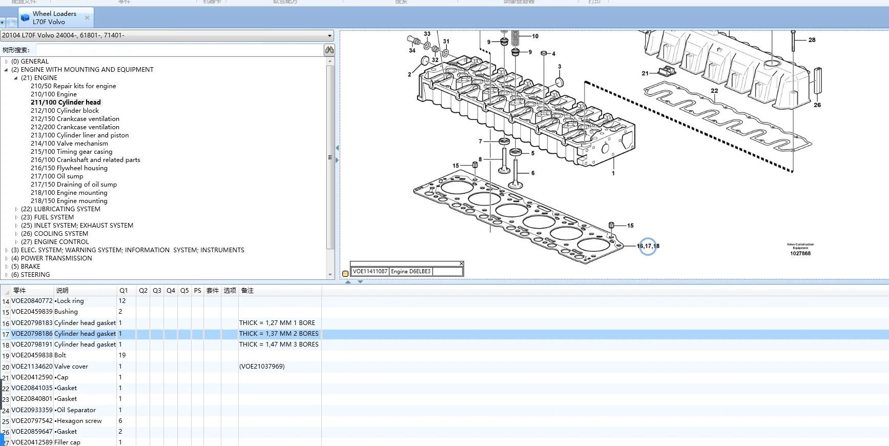
Task: Click the yellow square note icon below diagram
Action: pos(345,274)
